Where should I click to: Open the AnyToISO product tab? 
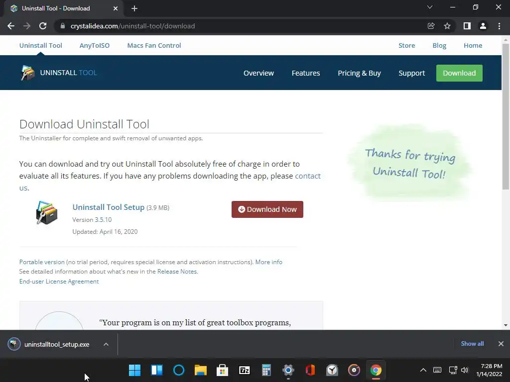click(x=95, y=45)
